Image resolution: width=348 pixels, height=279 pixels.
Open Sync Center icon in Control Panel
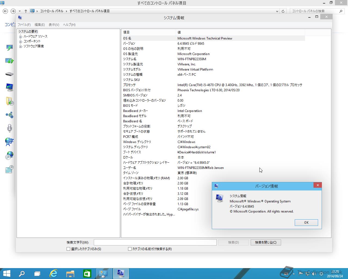(10, 61)
